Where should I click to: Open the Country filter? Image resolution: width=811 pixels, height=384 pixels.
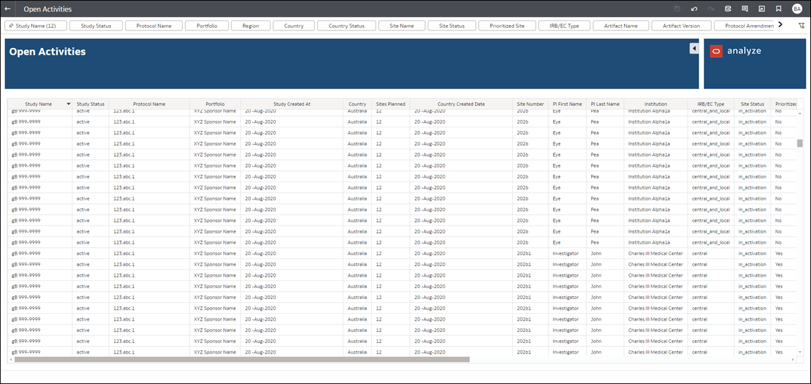pyautogui.click(x=293, y=26)
